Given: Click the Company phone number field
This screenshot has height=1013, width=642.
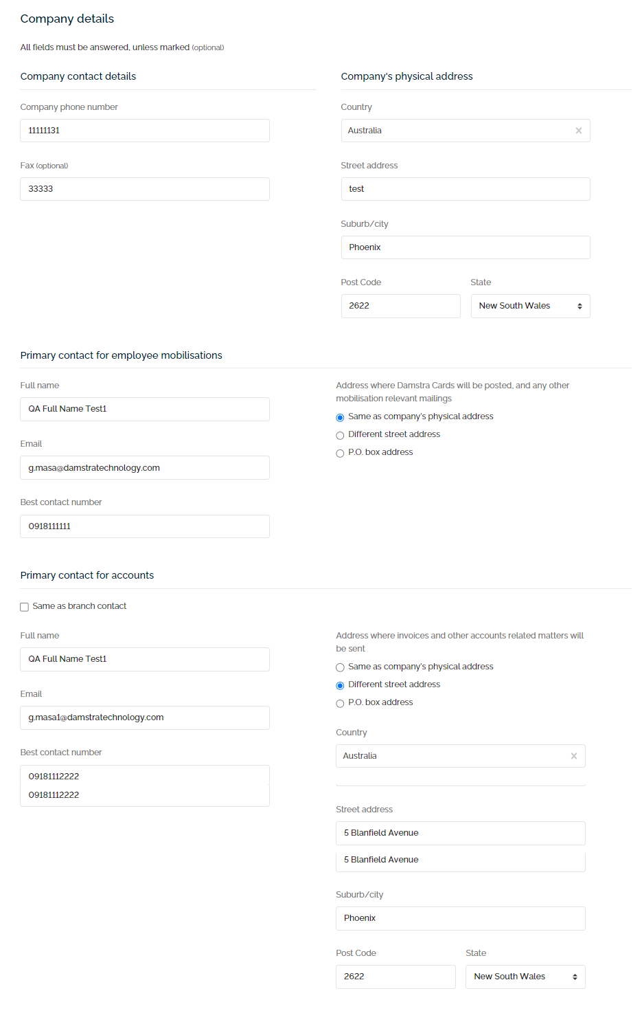Looking at the screenshot, I should (x=144, y=131).
